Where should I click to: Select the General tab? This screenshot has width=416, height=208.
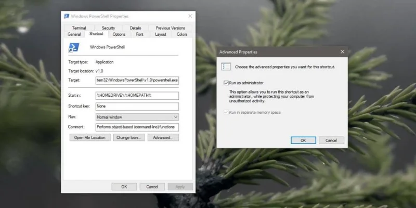coord(74,34)
